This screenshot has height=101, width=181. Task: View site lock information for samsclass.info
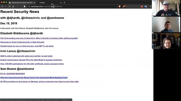(29, 6)
